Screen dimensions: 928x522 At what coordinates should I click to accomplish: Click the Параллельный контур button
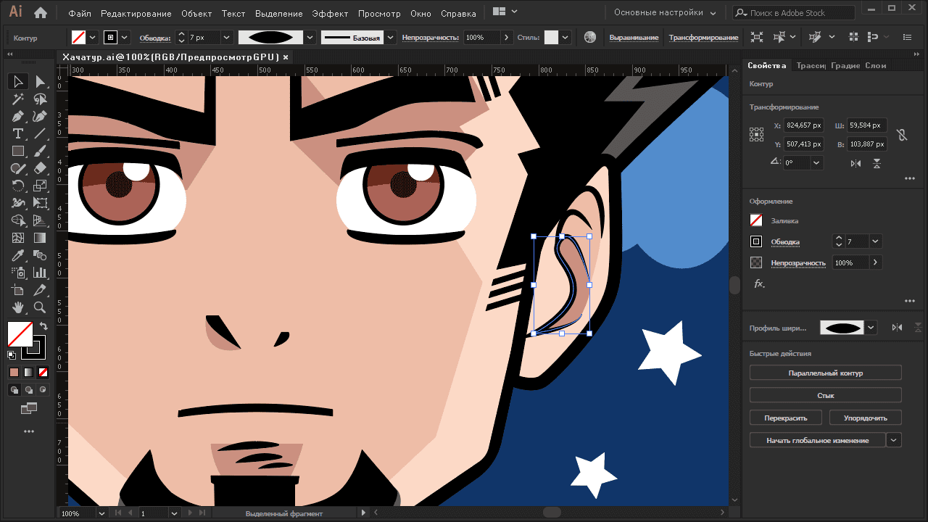[826, 373]
